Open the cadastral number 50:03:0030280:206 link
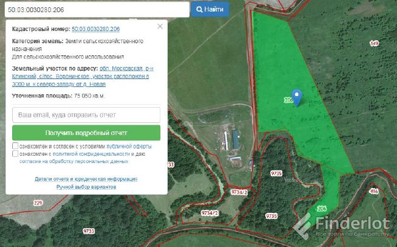This screenshot has width=397, height=247. 95,29
